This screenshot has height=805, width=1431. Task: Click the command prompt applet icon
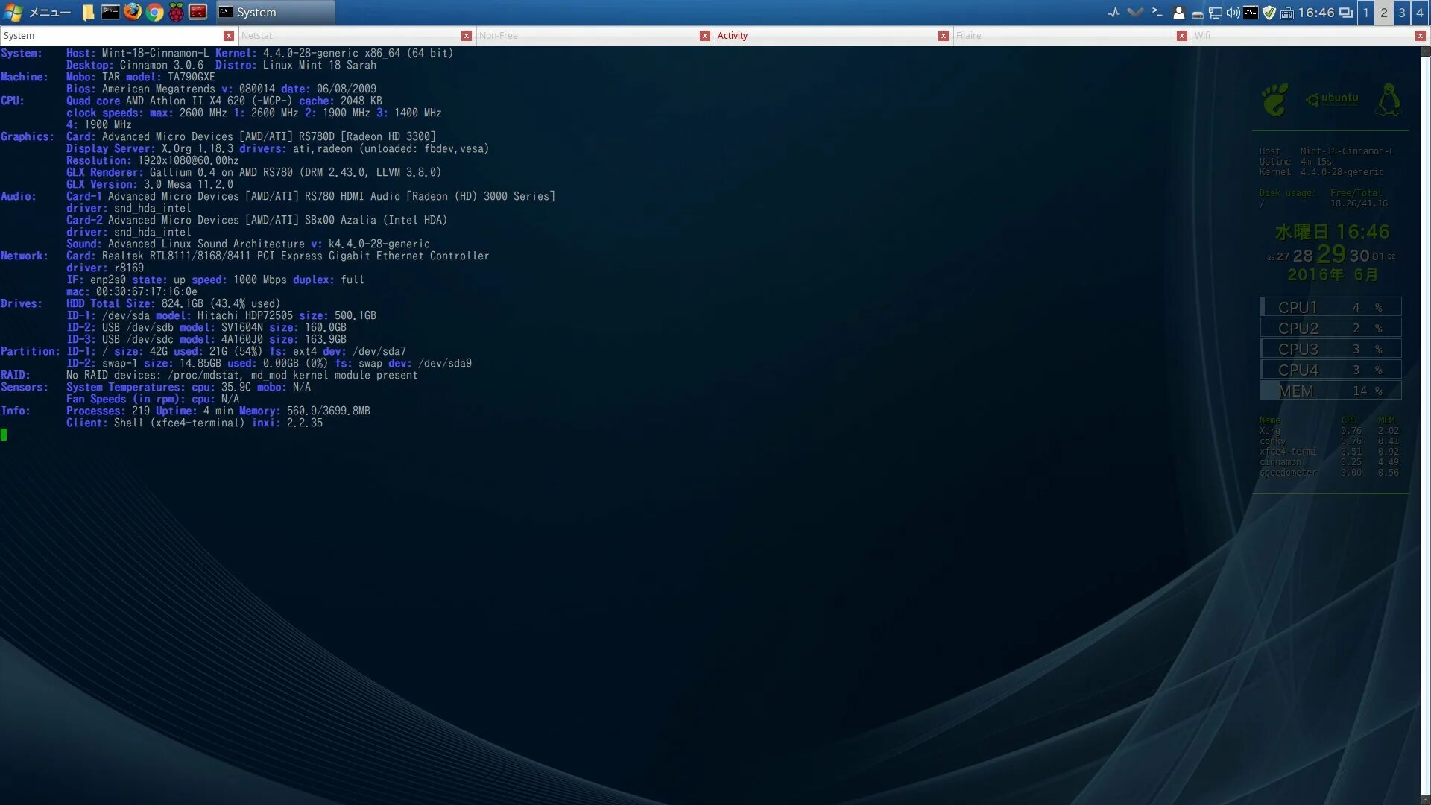(1157, 13)
